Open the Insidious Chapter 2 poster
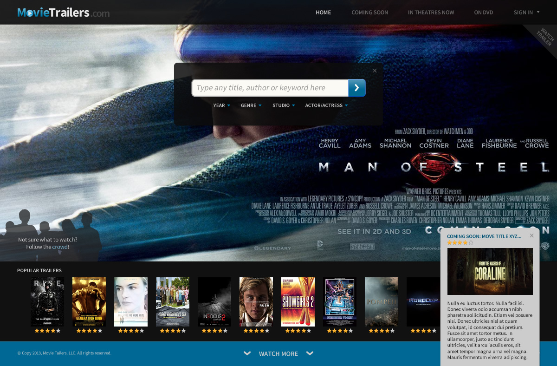The image size is (557, 366). point(214,302)
